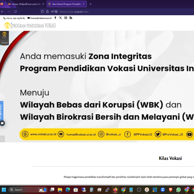This screenshot has width=194, height=194.
Task: Open the Facebook icon in the site header
Action: pyautogui.click(x=55, y=18)
